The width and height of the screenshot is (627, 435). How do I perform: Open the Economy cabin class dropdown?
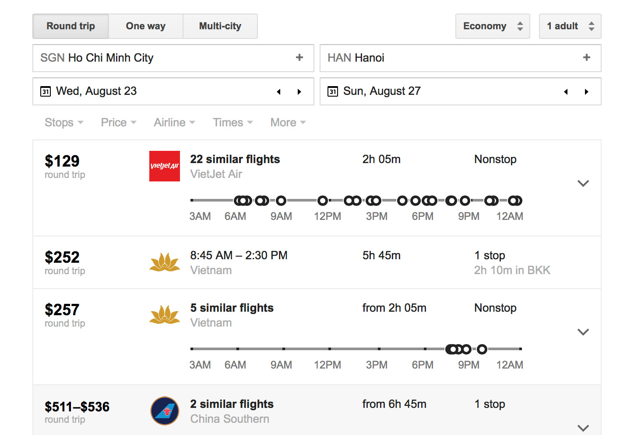pyautogui.click(x=493, y=26)
